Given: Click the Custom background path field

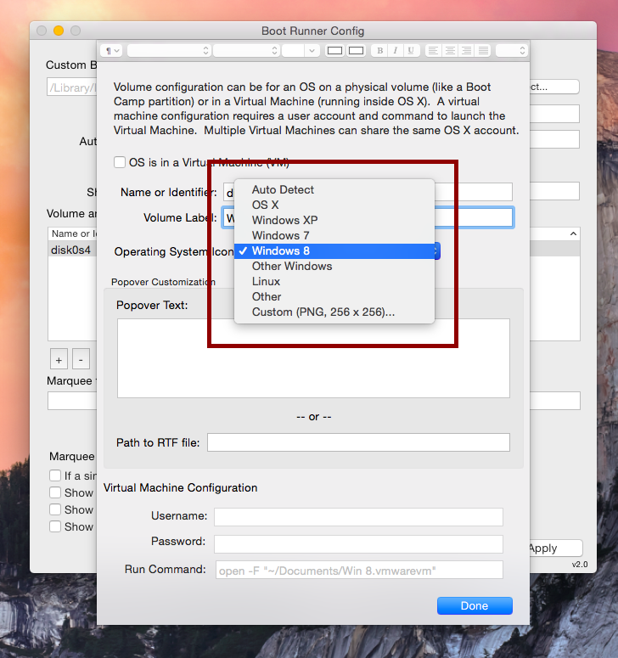Looking at the screenshot, I should point(72,87).
